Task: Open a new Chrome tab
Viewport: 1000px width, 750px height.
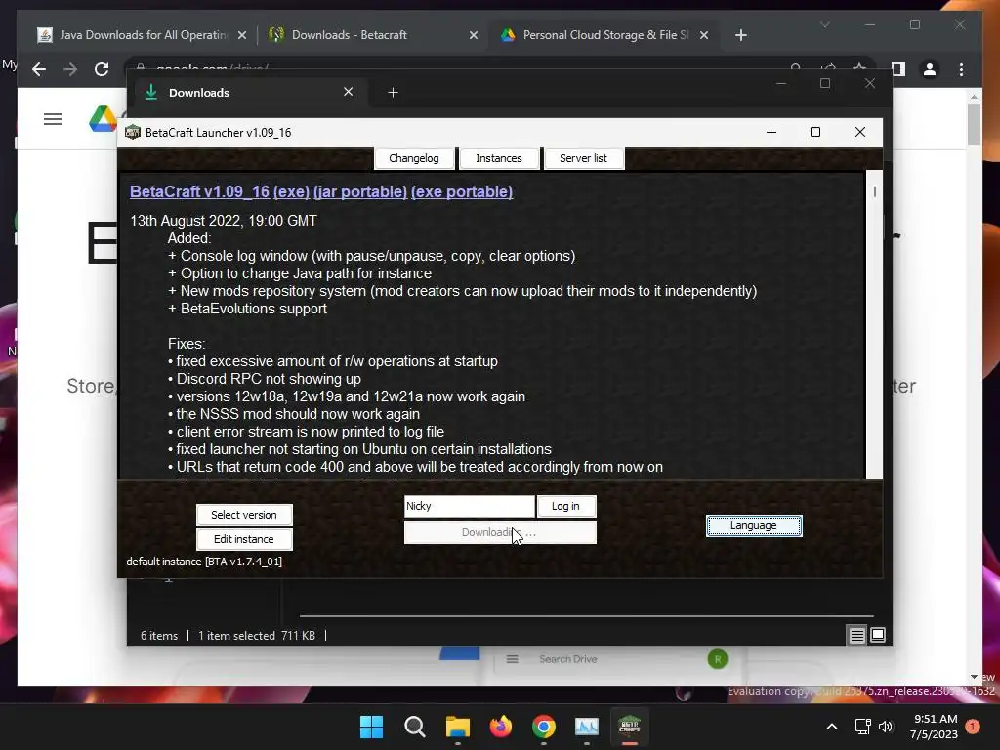Action: (x=740, y=35)
